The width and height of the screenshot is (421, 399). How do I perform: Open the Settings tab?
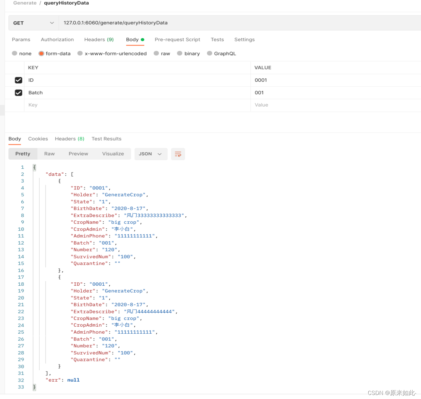(244, 40)
